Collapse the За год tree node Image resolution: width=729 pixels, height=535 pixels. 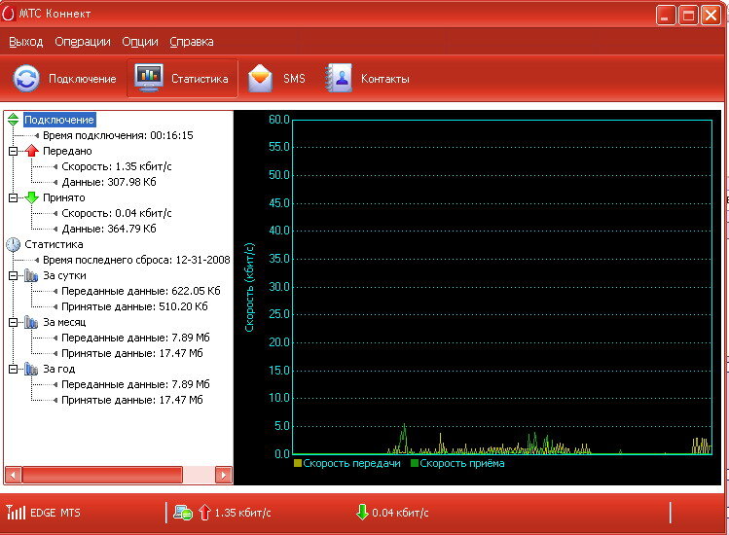click(x=13, y=369)
